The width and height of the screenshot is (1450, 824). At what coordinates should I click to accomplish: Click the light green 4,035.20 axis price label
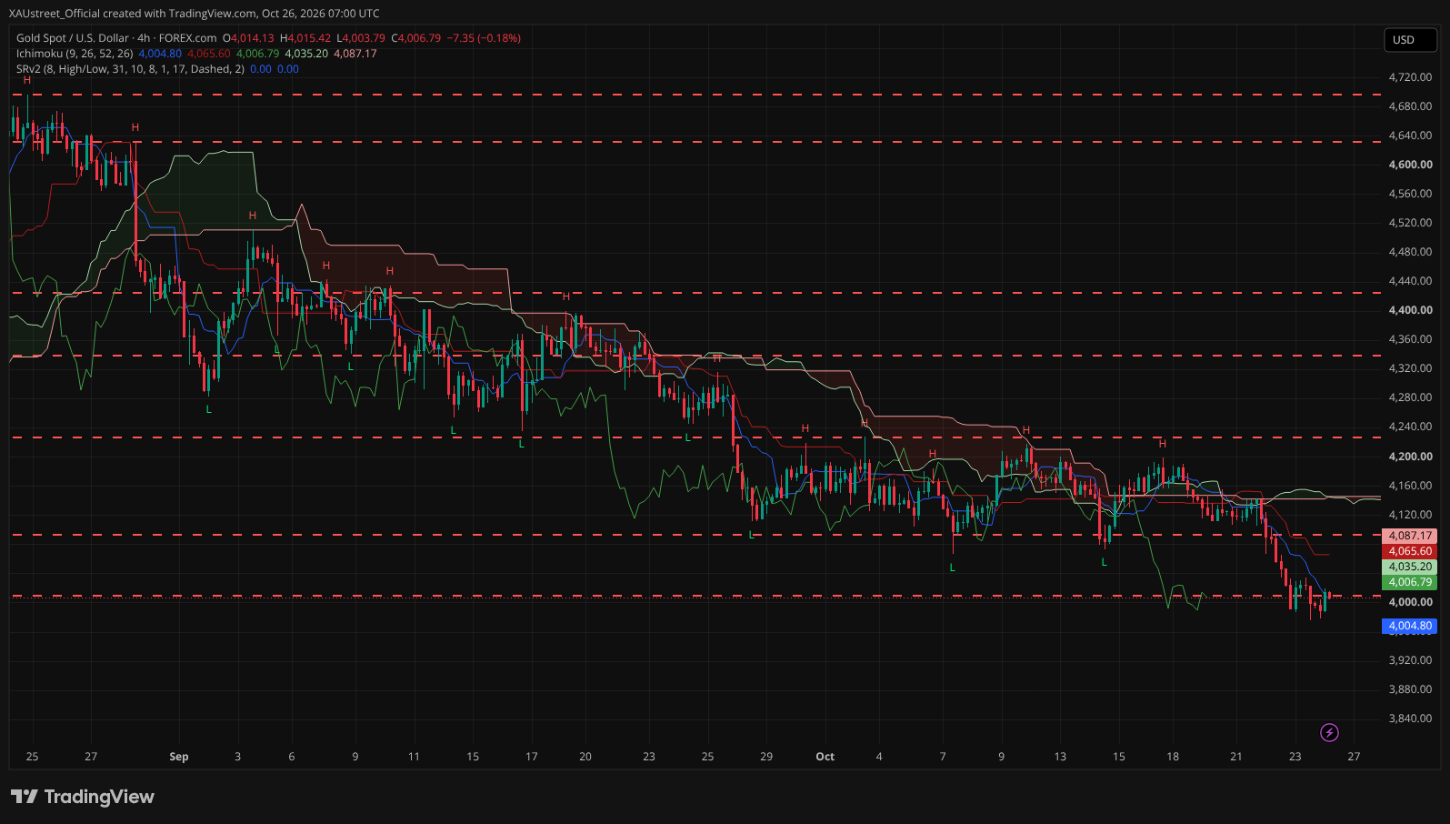point(1409,567)
